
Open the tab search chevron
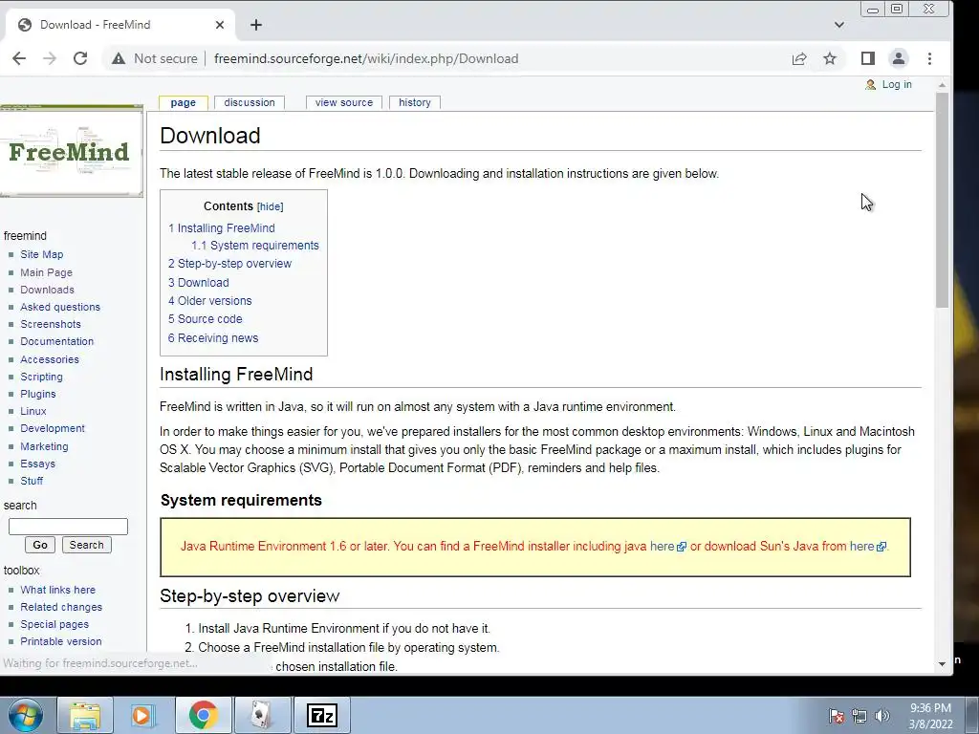(839, 25)
